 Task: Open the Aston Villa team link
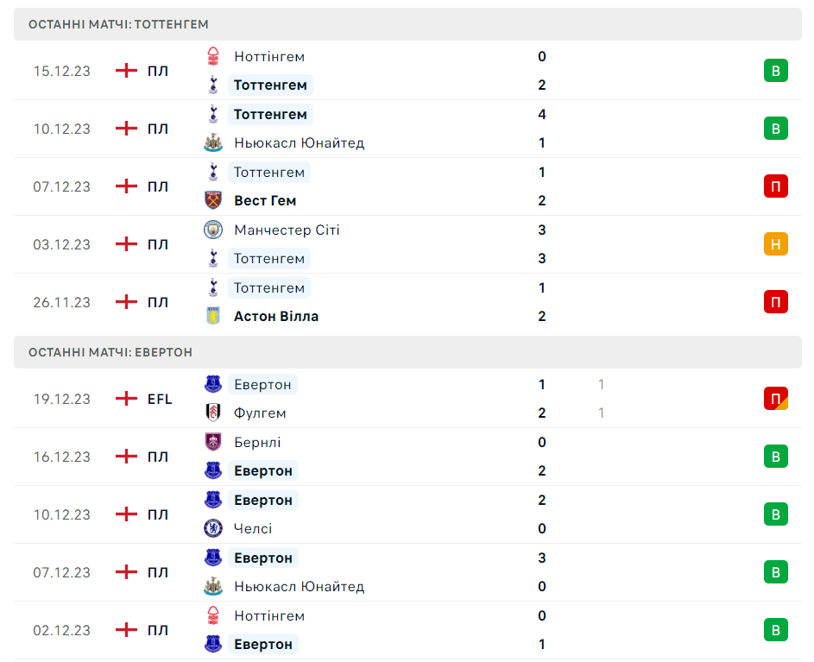coord(276,317)
